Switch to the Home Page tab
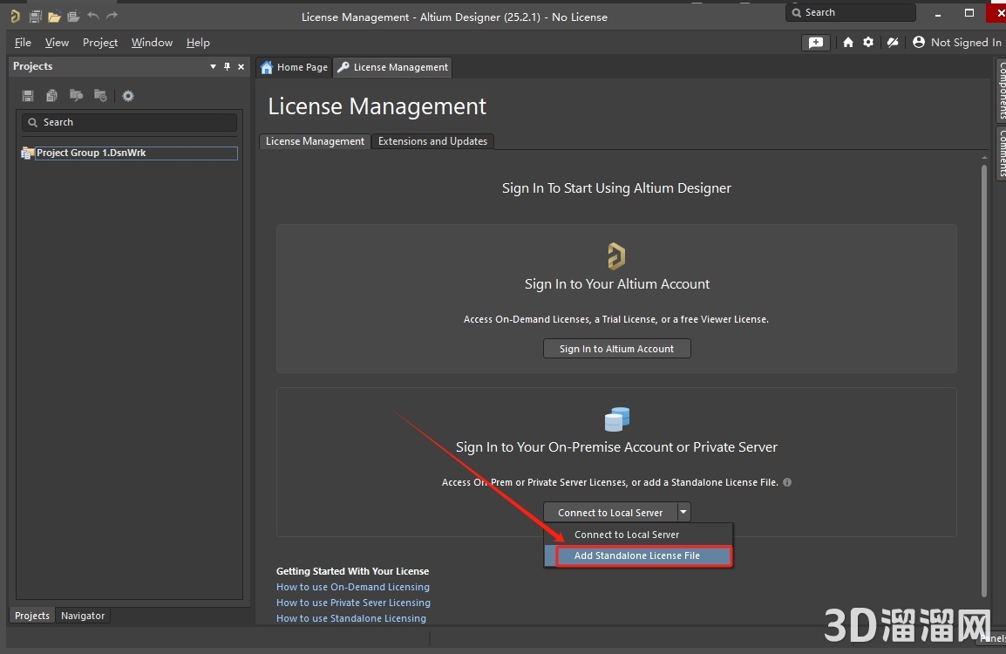1006x654 pixels. pyautogui.click(x=295, y=67)
